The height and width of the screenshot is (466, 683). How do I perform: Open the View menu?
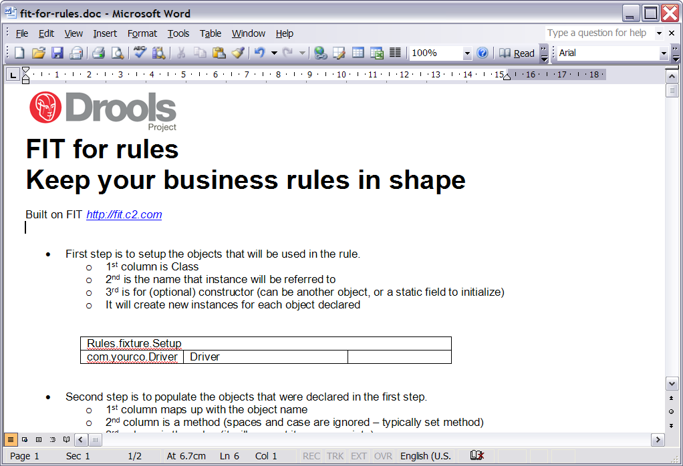click(x=74, y=33)
